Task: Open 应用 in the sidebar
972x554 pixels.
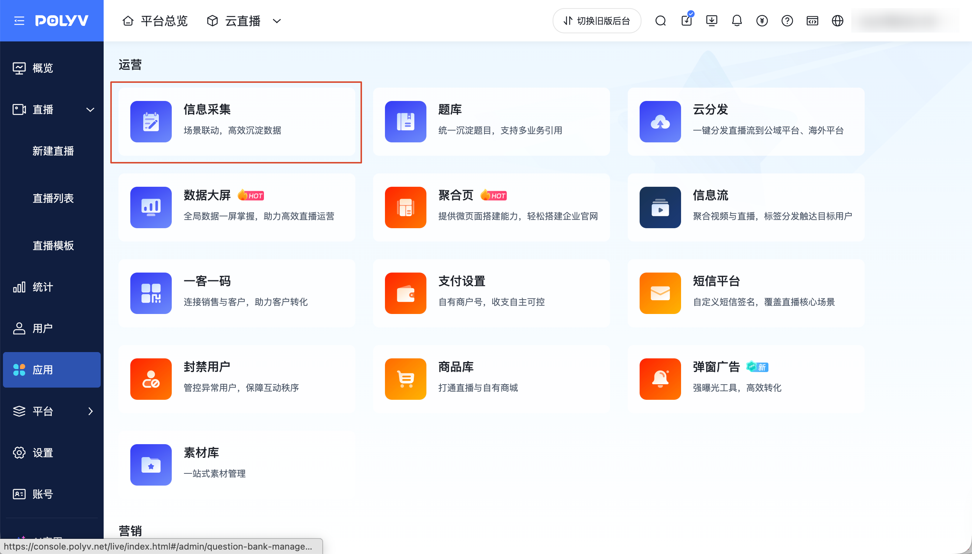Action: (x=52, y=370)
